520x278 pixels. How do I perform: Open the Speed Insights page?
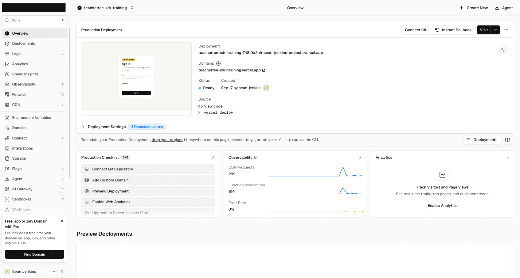tap(34, 74)
